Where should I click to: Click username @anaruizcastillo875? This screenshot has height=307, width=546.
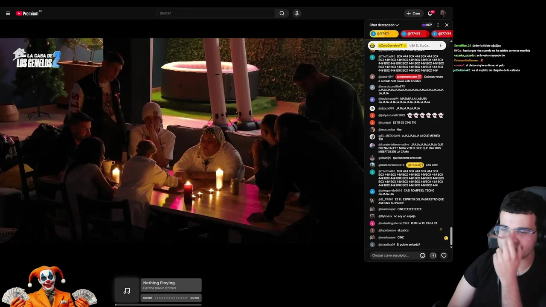click(392, 87)
